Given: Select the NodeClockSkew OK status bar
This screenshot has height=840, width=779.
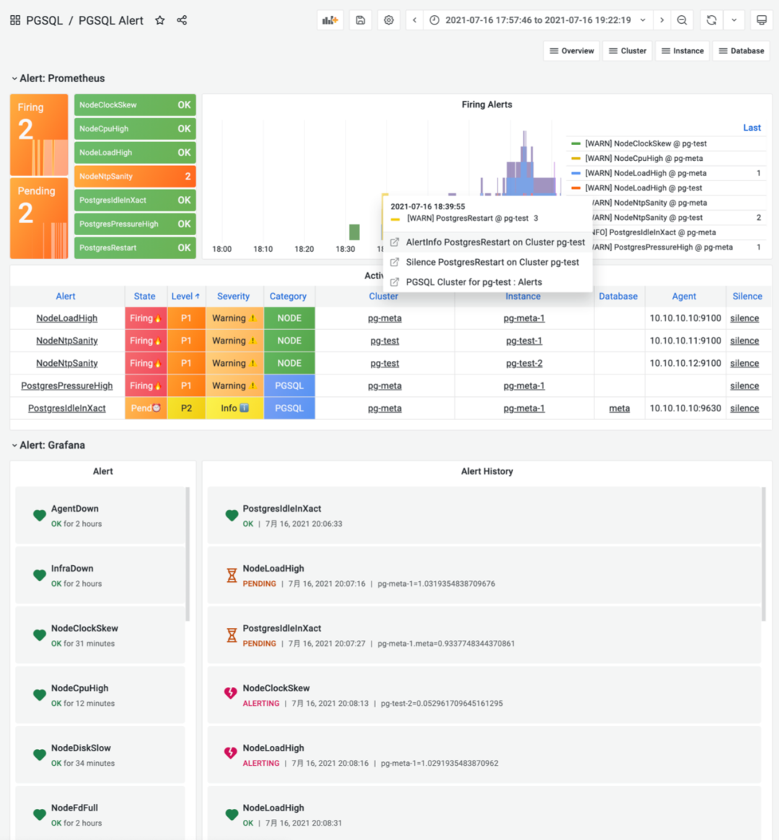Looking at the screenshot, I should click(135, 105).
